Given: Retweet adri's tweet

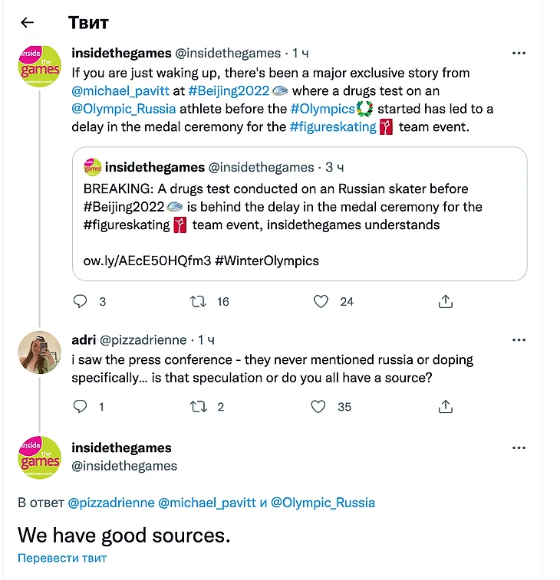Looking at the screenshot, I should [x=198, y=407].
